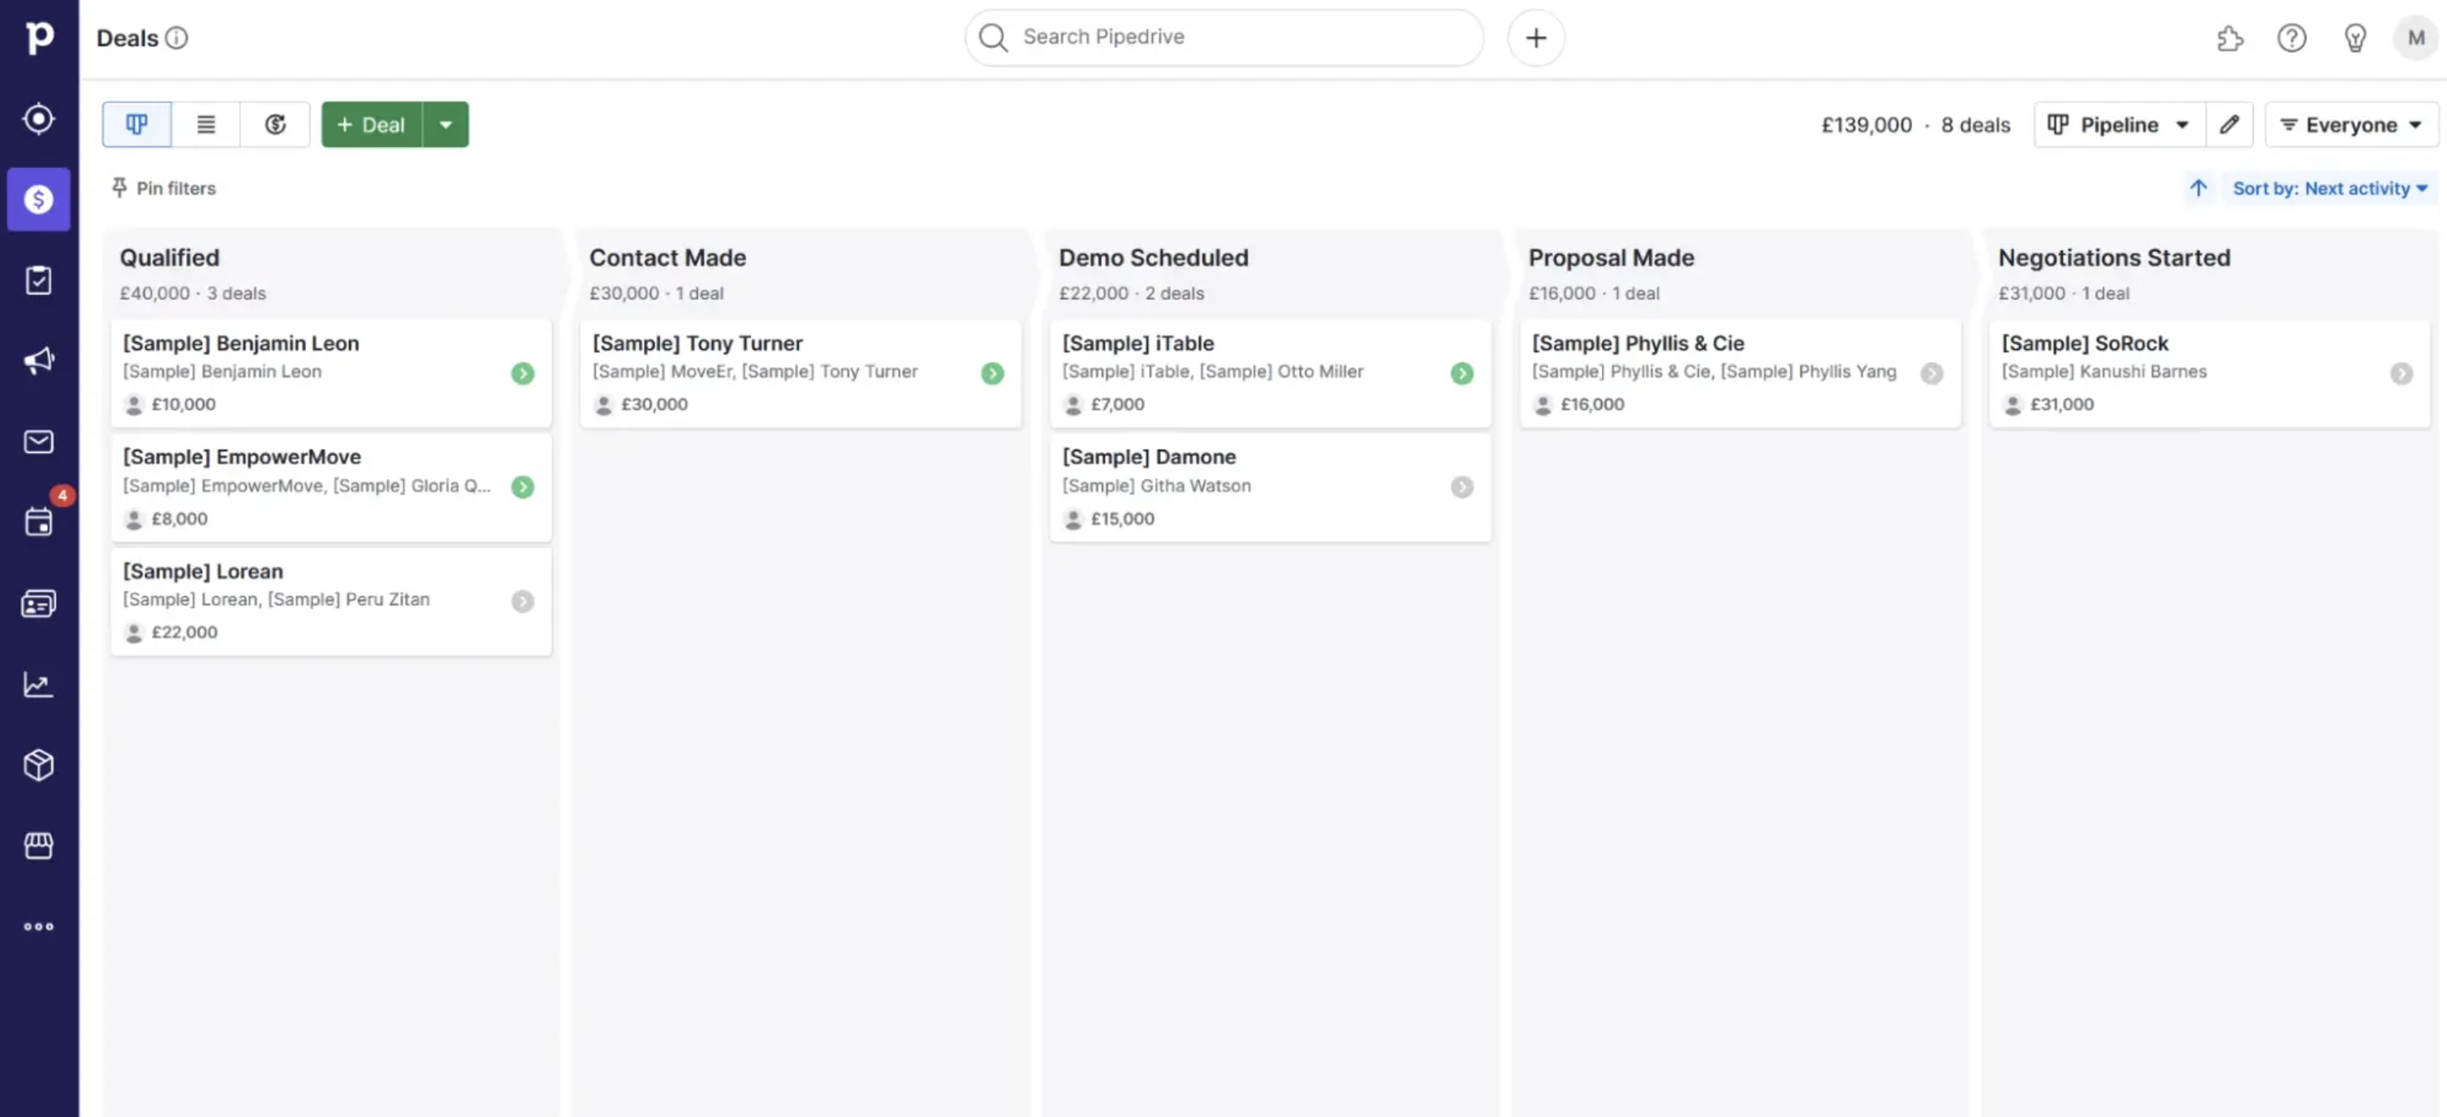Open [Sample] Benjamin Leon deal
Viewport: 2447px width, 1117px height.
pyautogui.click(x=331, y=373)
